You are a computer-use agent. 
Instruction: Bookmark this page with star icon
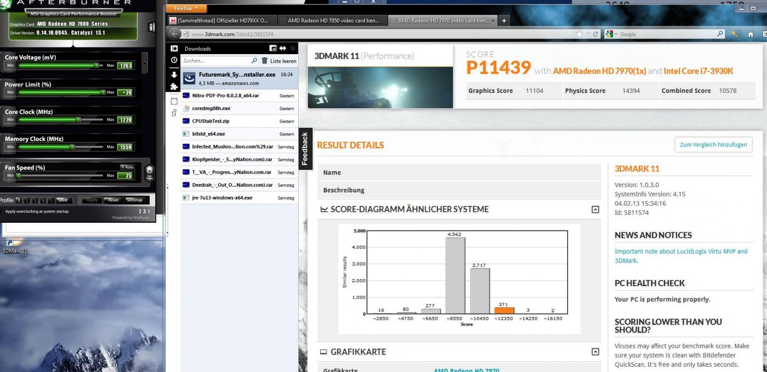(580, 34)
